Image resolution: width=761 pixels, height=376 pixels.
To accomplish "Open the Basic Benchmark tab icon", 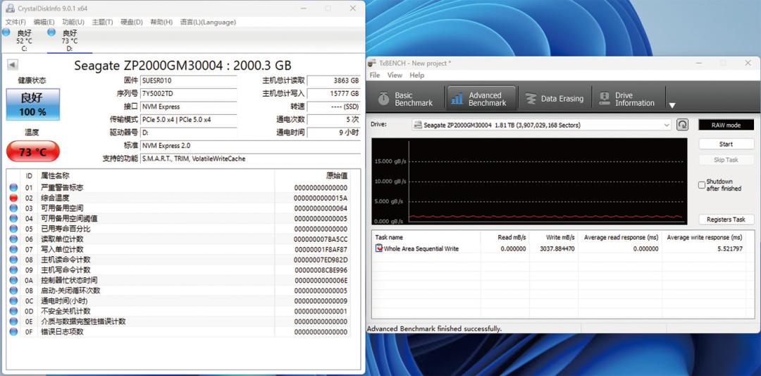I will [x=384, y=99].
